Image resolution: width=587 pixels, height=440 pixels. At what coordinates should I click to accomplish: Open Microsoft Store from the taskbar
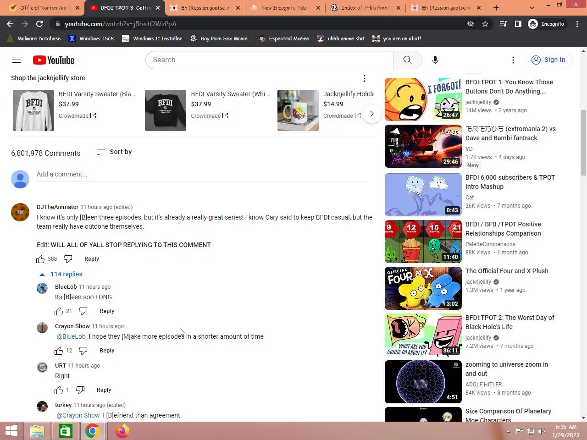tap(65, 431)
